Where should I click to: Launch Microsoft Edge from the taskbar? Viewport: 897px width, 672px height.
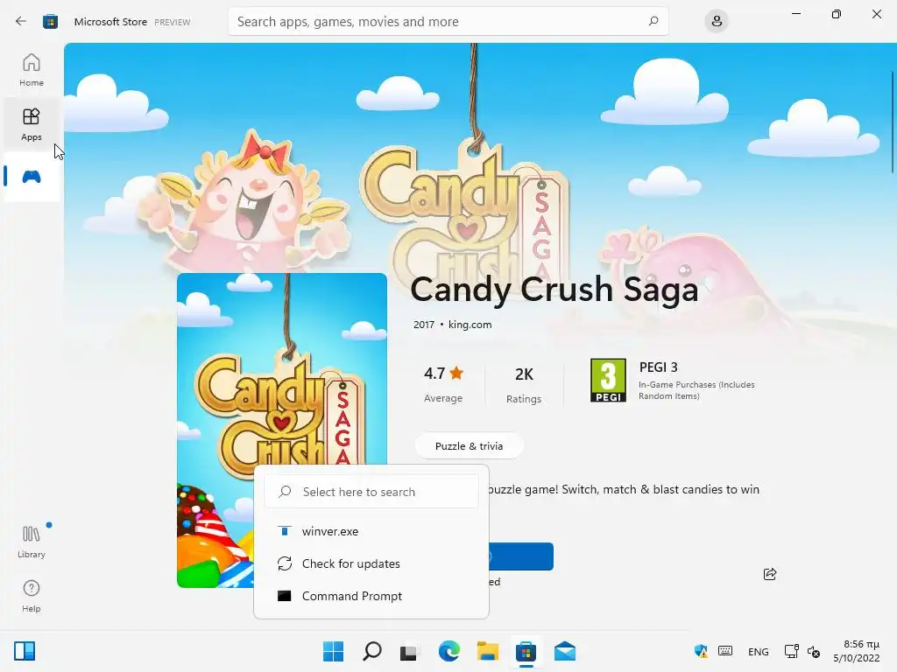click(x=449, y=651)
